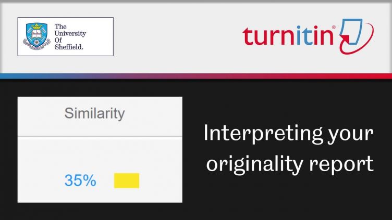Click the red 'turn' letters of turnitin wordmark

click(x=269, y=36)
